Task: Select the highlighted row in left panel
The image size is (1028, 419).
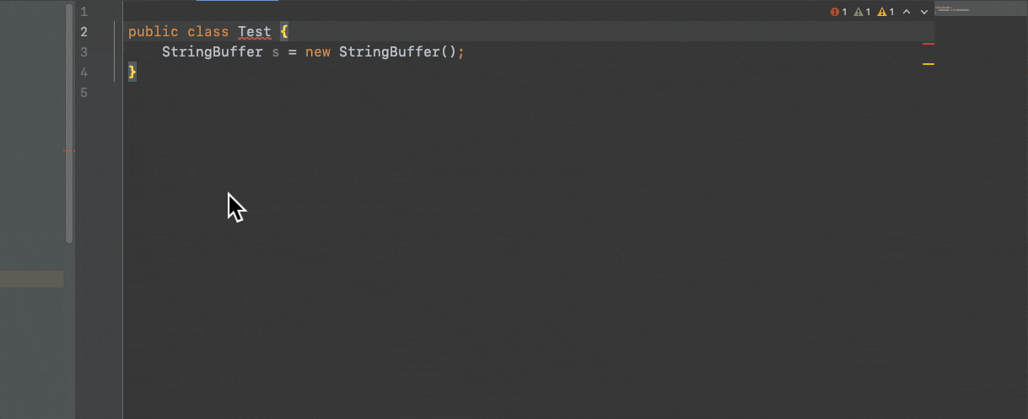Action: pyautogui.click(x=32, y=279)
